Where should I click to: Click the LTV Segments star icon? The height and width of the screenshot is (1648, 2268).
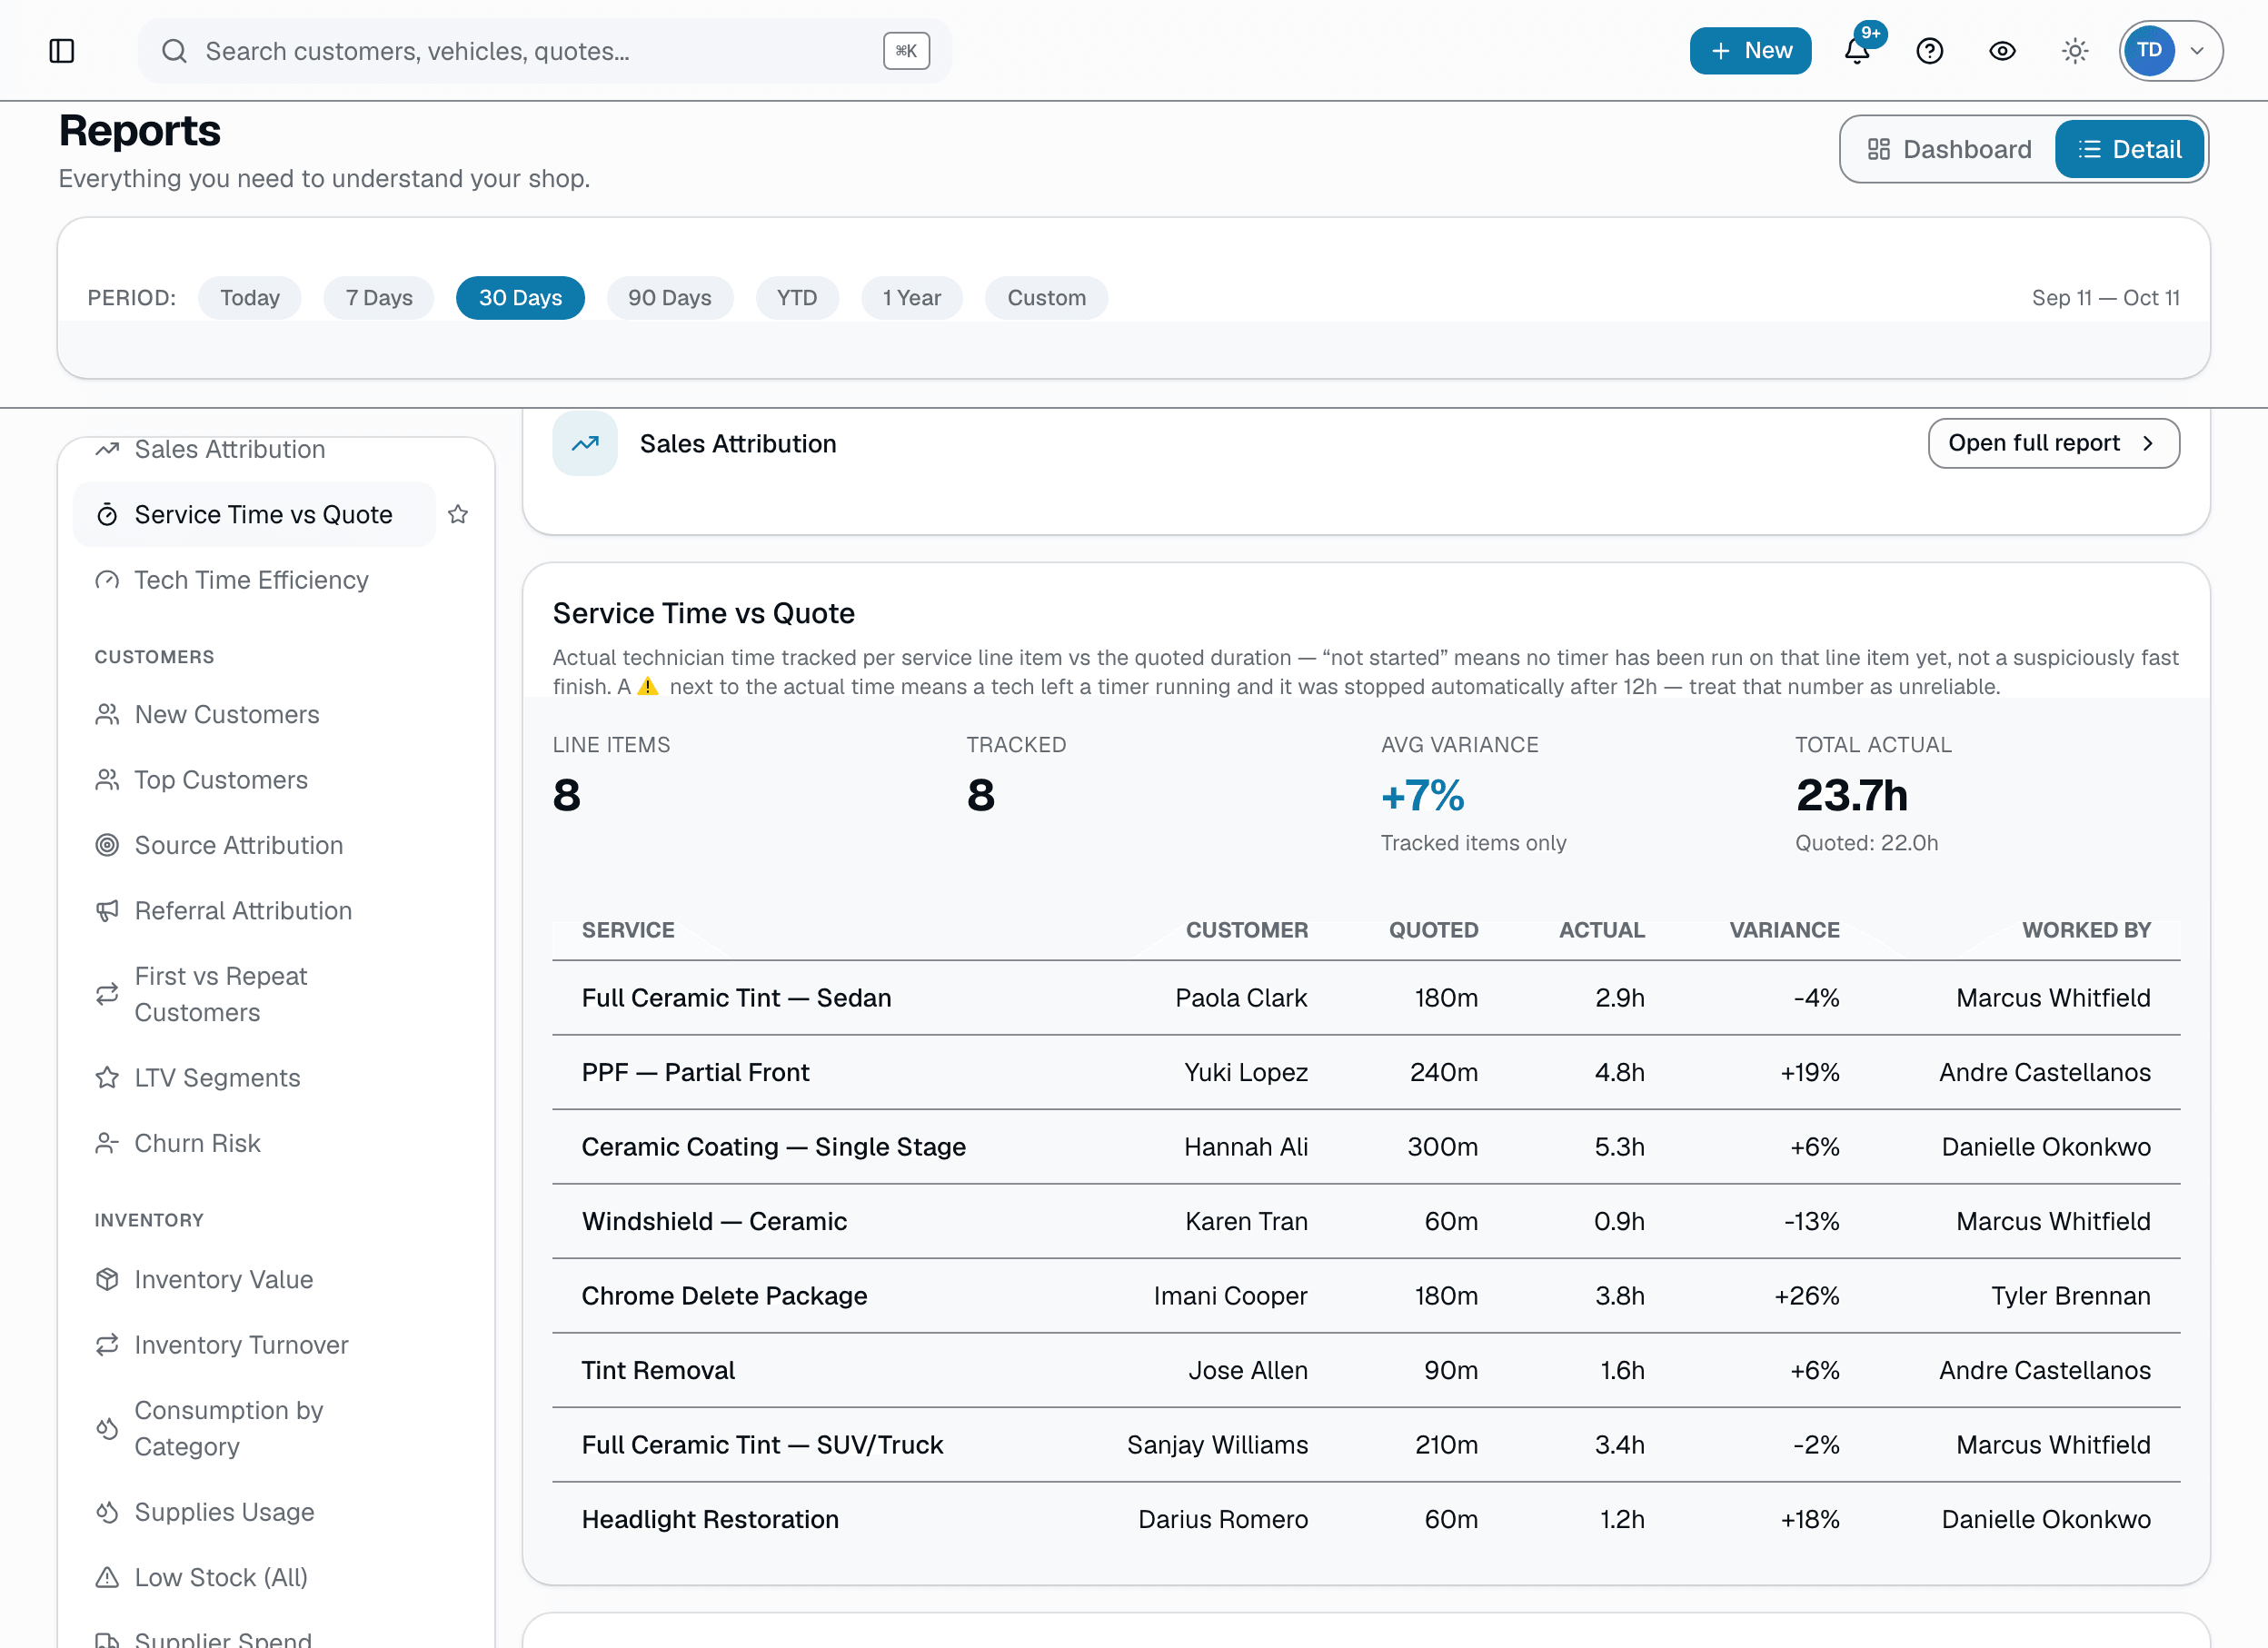click(107, 1077)
